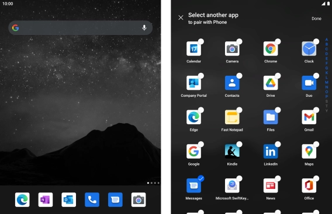The image size is (332, 214).
Task: Open Outlook from the dock
Action: [x=69, y=199]
